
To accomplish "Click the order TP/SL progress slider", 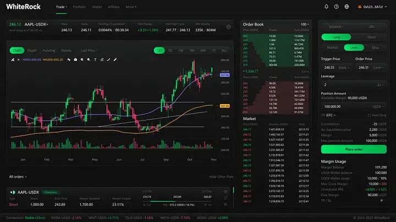I will [177, 201].
